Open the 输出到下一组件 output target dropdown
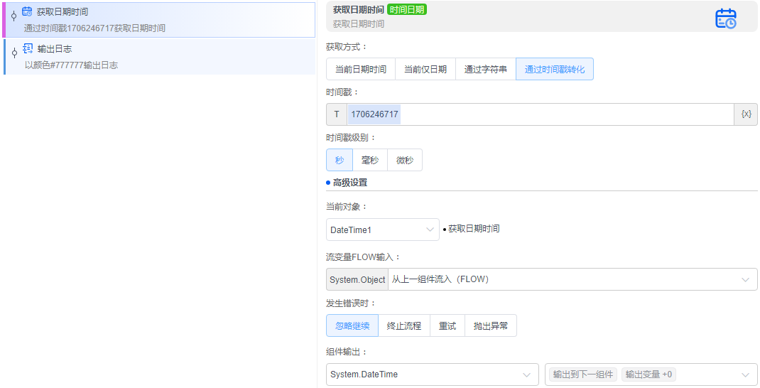The height and width of the screenshot is (388, 760). [x=651, y=374]
